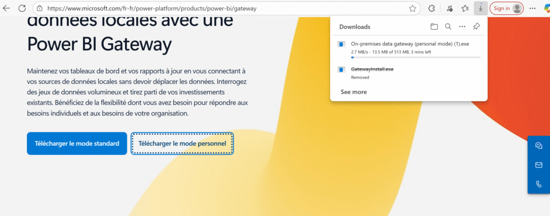Click Télécharger le mode personnel button
Image resolution: width=550 pixels, height=216 pixels.
click(182, 143)
